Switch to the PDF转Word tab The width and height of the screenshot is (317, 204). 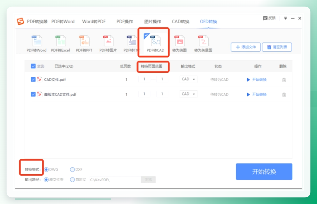(63, 21)
